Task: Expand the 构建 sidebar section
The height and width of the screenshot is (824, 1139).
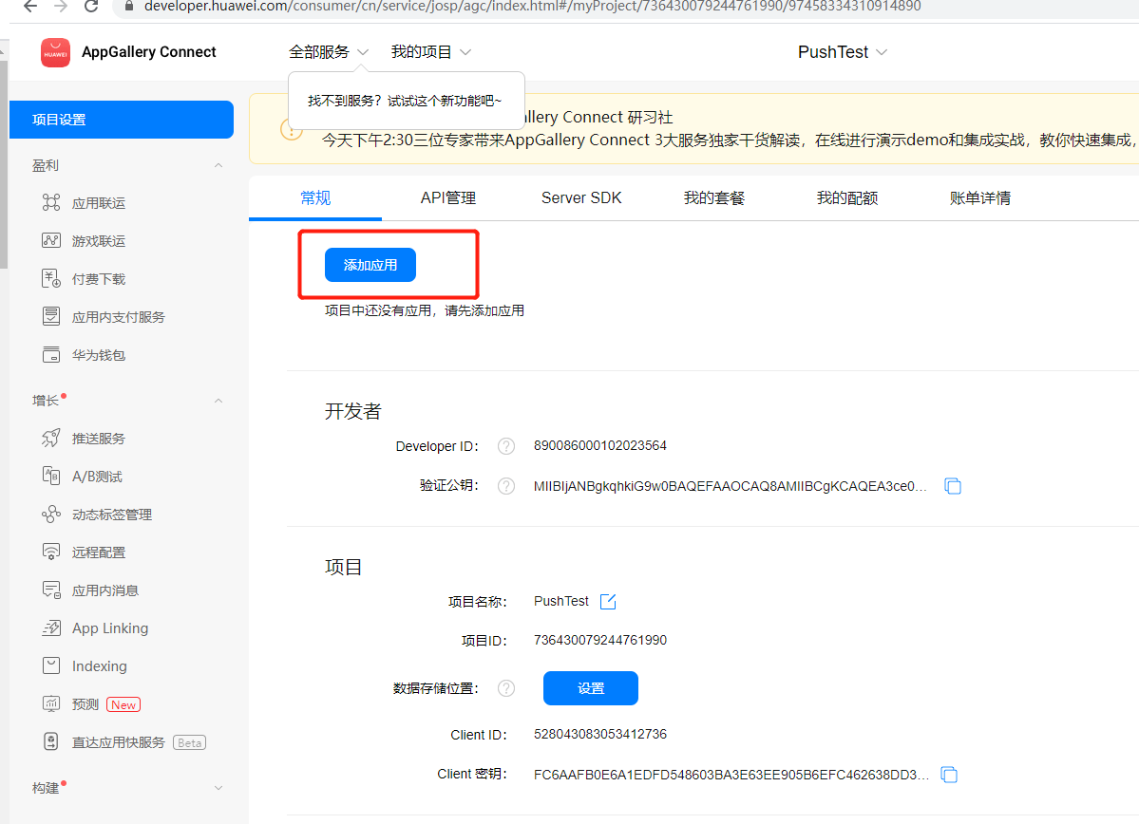Action: (x=218, y=788)
